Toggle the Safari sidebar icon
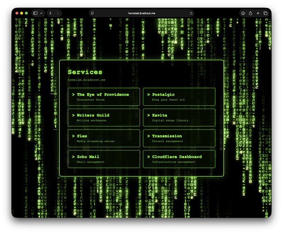Screen dimensions: 283x233 pos(35,13)
